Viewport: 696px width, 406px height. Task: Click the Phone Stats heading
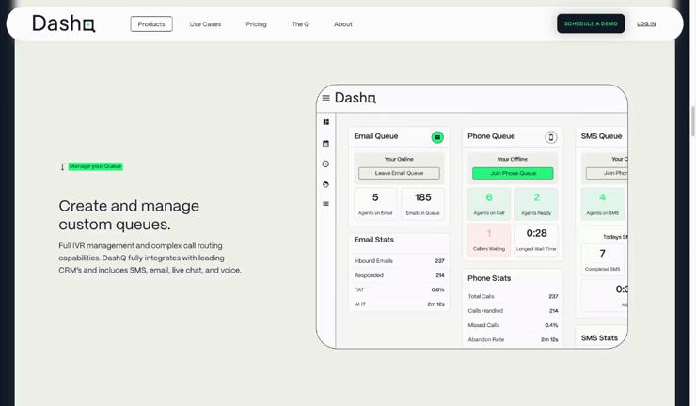click(x=489, y=278)
